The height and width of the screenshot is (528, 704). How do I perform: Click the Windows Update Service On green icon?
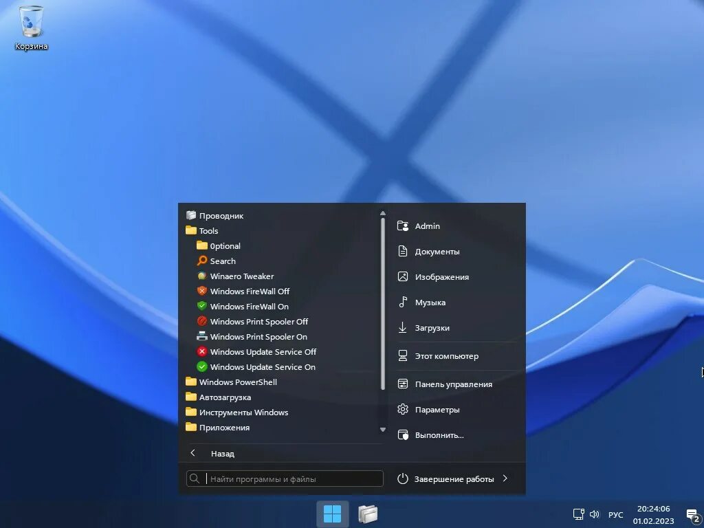(202, 367)
